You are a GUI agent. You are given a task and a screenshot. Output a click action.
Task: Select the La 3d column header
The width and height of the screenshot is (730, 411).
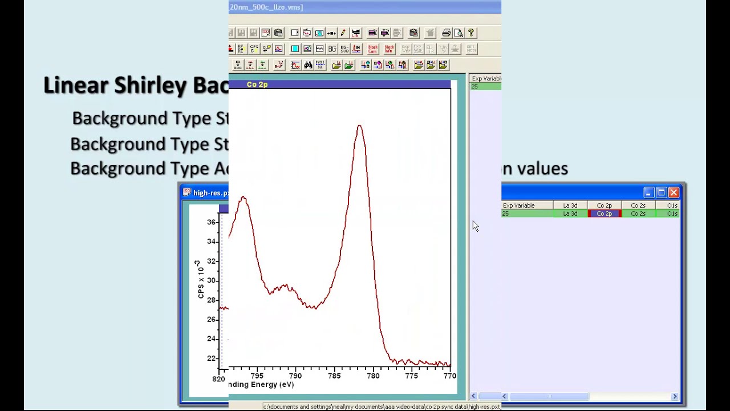(570, 205)
